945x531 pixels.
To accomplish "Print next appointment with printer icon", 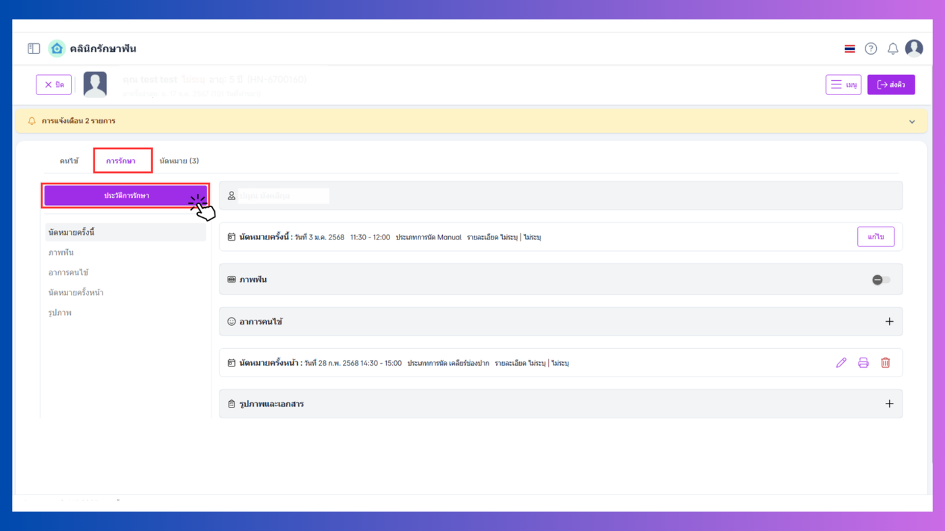I will (863, 363).
